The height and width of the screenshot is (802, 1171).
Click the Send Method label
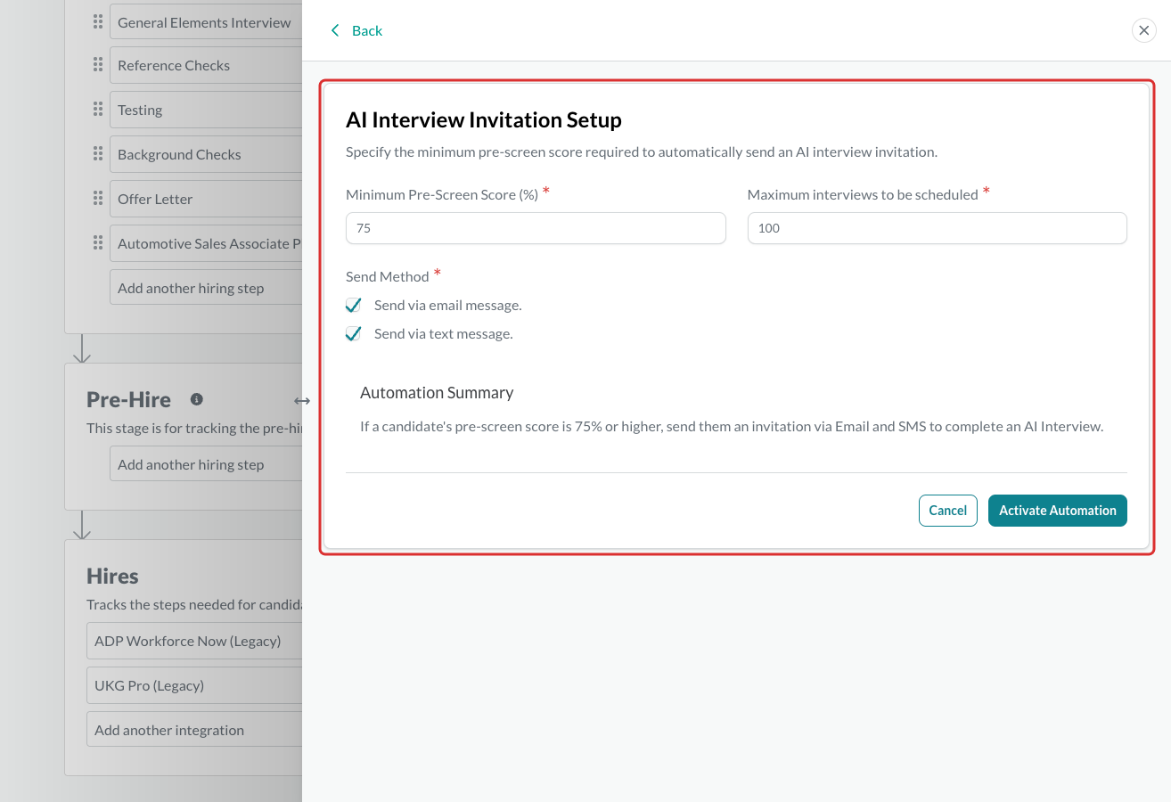pos(388,276)
